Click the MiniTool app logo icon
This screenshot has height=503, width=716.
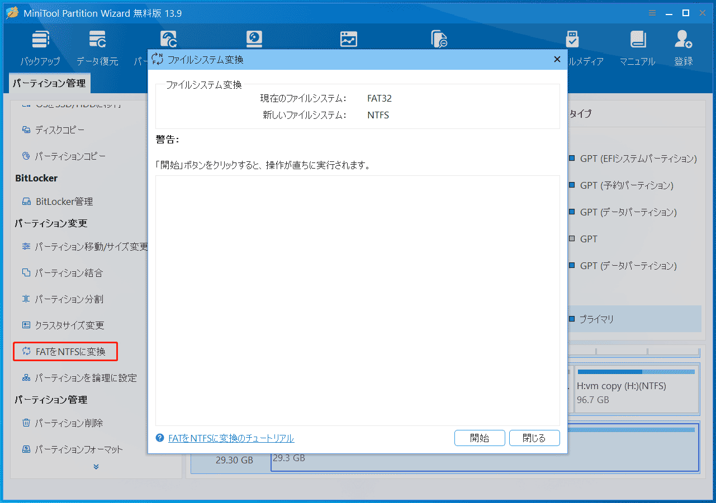12,13
